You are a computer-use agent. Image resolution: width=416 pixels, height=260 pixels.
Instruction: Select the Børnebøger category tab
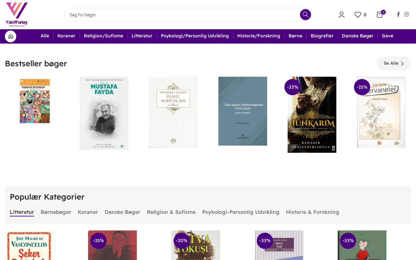(56, 212)
